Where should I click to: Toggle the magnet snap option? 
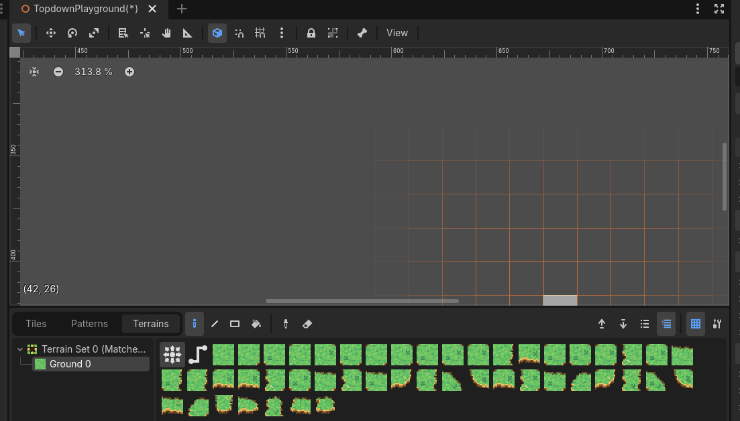tap(240, 33)
